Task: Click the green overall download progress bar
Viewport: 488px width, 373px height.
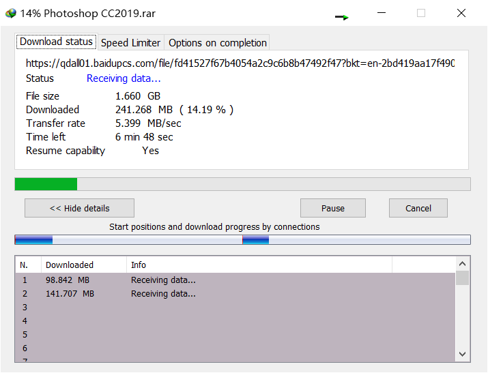Action: tap(242, 184)
